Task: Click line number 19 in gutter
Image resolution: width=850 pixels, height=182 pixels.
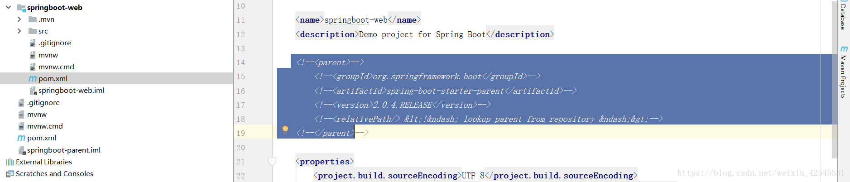Action: point(240,133)
